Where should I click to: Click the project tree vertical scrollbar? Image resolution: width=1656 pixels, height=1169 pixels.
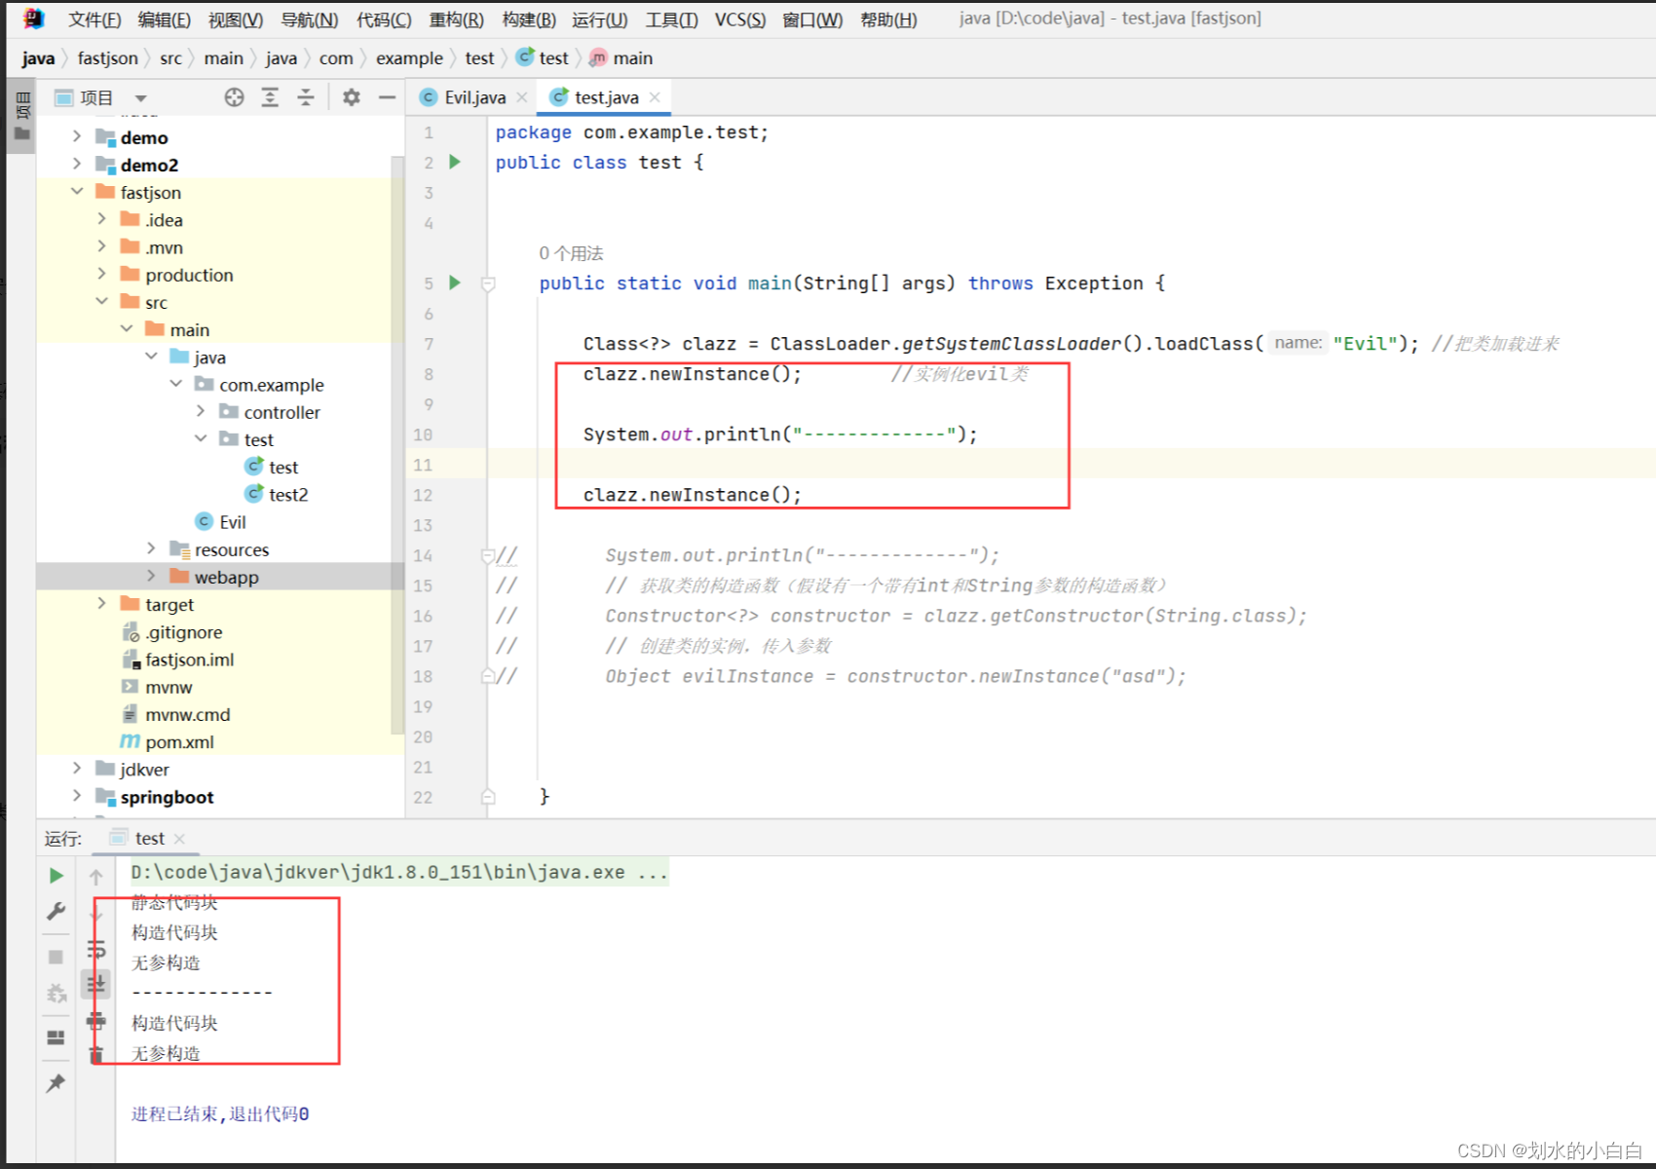click(396, 443)
